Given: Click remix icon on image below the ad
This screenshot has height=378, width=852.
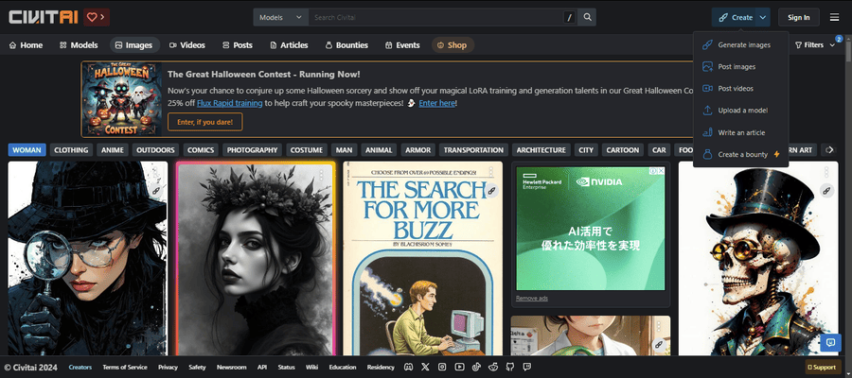Looking at the screenshot, I should tap(659, 344).
